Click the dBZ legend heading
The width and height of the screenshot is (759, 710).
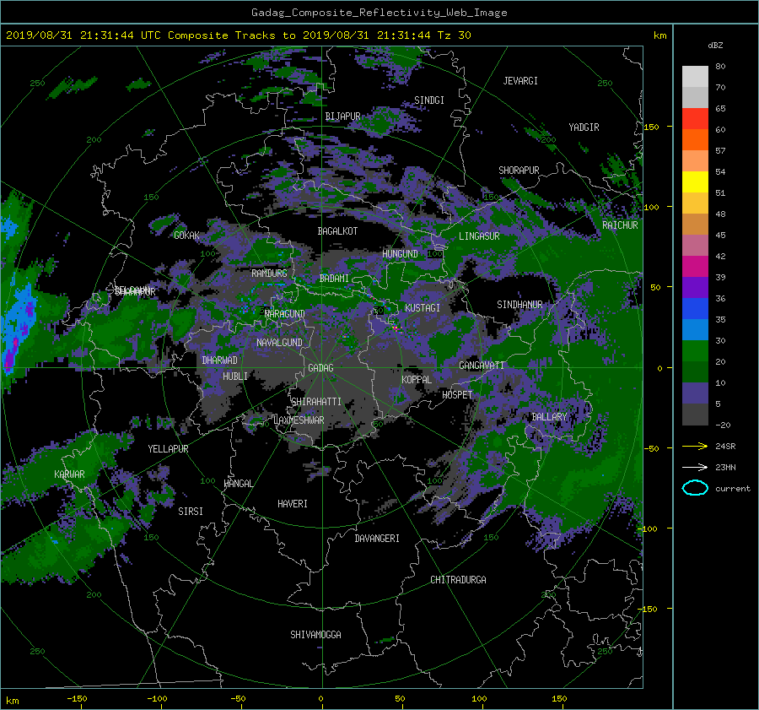pos(715,46)
